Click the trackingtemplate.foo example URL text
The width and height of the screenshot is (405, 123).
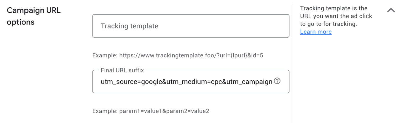click(178, 55)
